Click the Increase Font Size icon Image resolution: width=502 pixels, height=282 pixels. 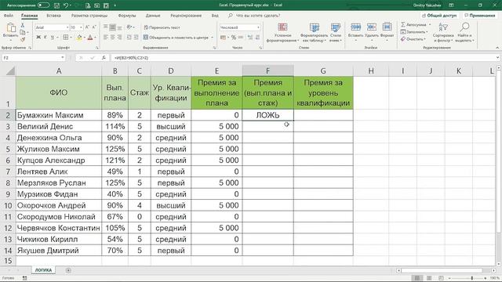pos(87,27)
